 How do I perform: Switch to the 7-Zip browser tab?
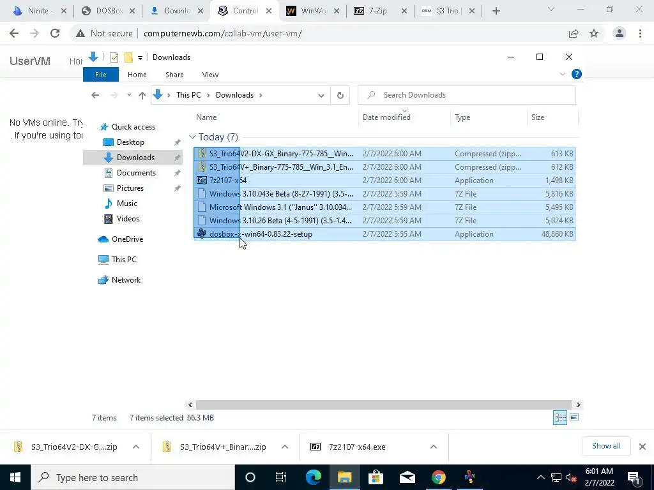click(x=381, y=11)
